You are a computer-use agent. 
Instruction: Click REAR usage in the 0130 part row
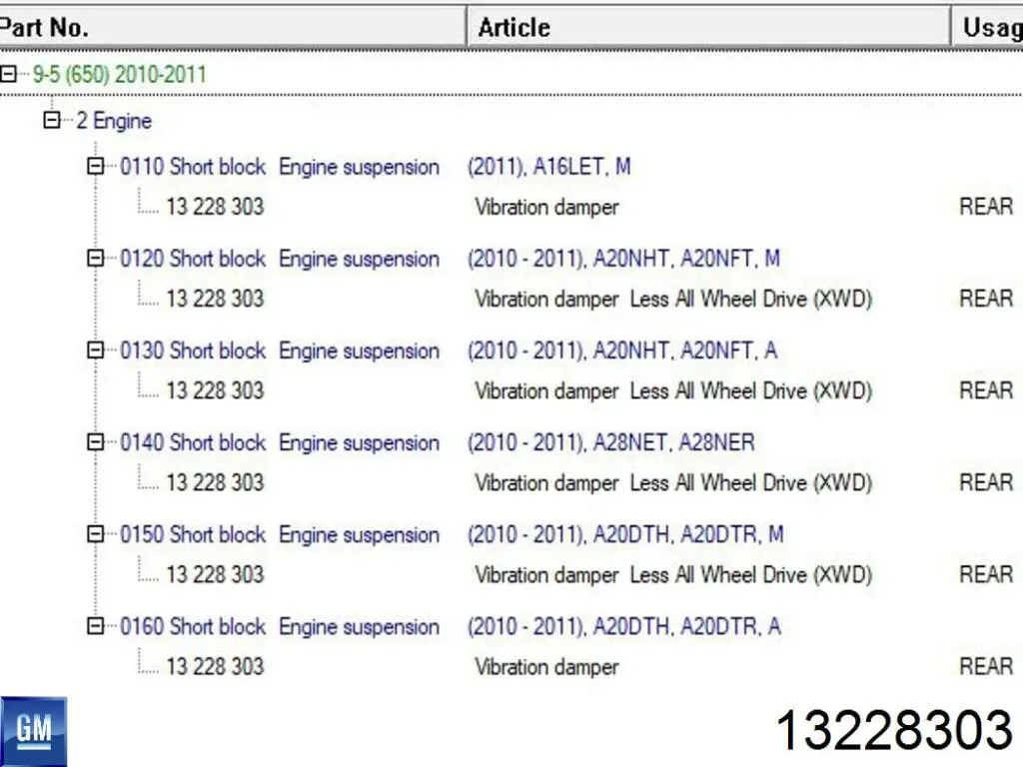tap(986, 390)
